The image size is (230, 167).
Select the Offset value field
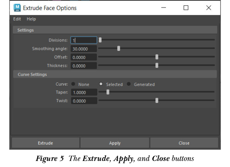coord(84,57)
